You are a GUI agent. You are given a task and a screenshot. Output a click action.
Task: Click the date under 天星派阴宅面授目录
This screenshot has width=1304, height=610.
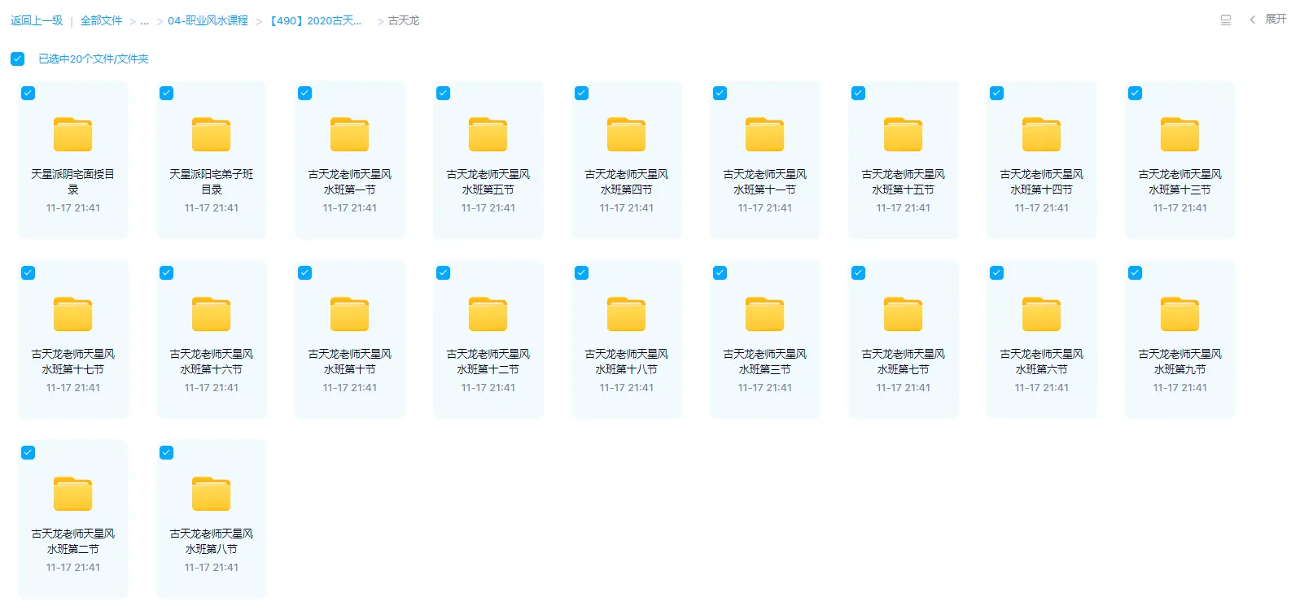point(73,208)
